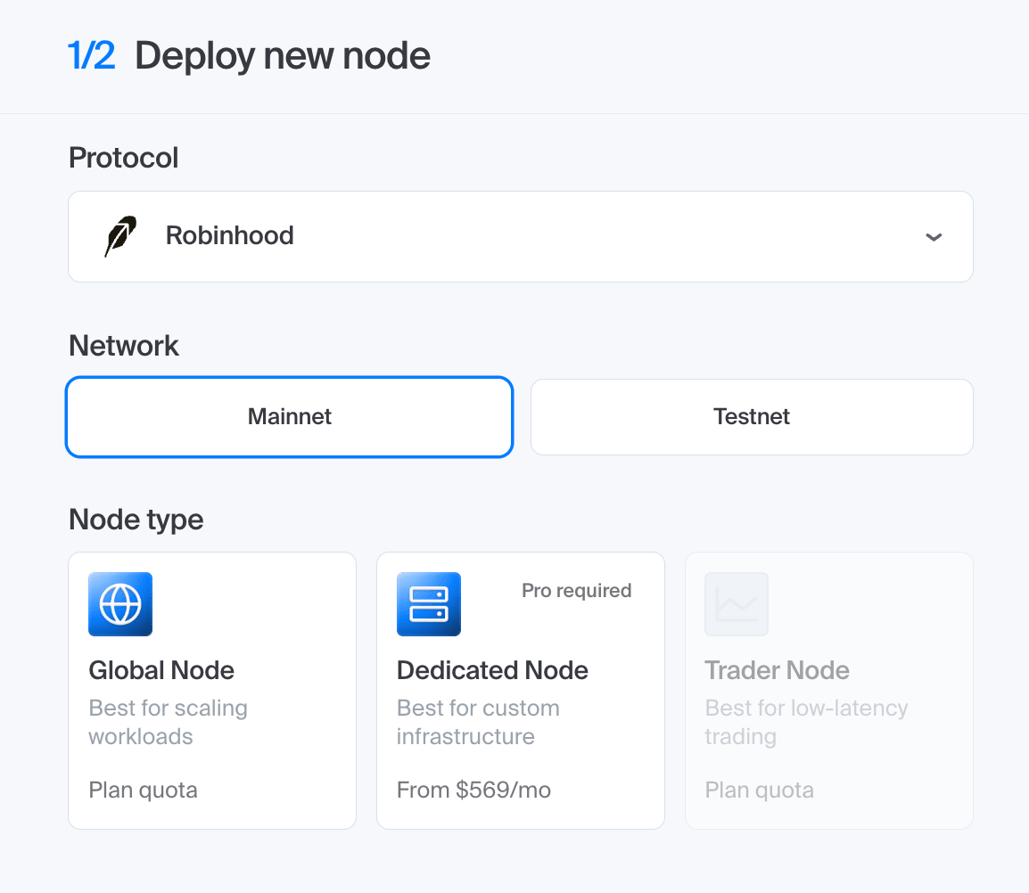Click 'From $569/mo' price text
The height and width of the screenshot is (893, 1029).
473,790
